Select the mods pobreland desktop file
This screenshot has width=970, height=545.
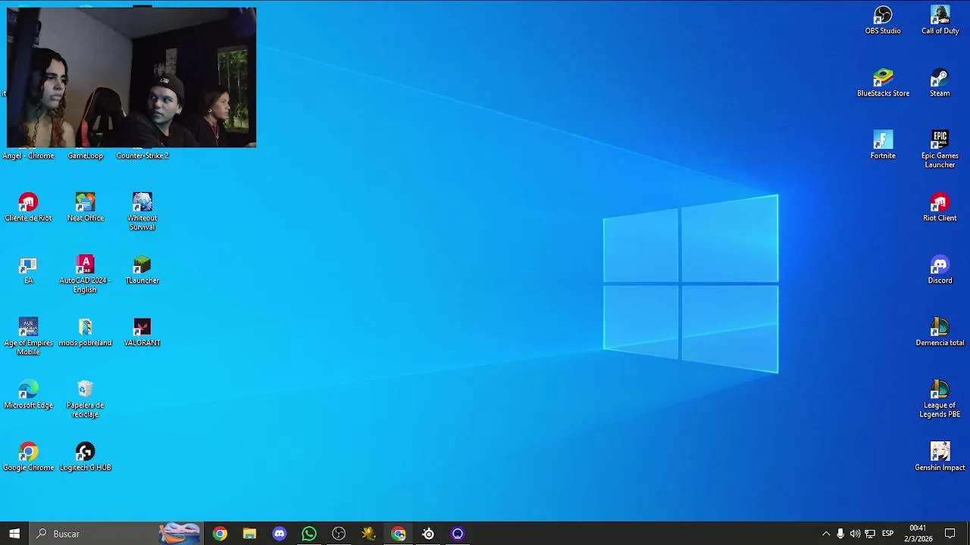tap(85, 332)
